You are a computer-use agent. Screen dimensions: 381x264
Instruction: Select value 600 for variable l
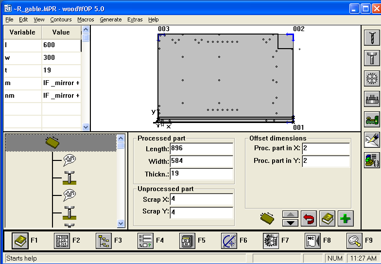click(x=61, y=45)
